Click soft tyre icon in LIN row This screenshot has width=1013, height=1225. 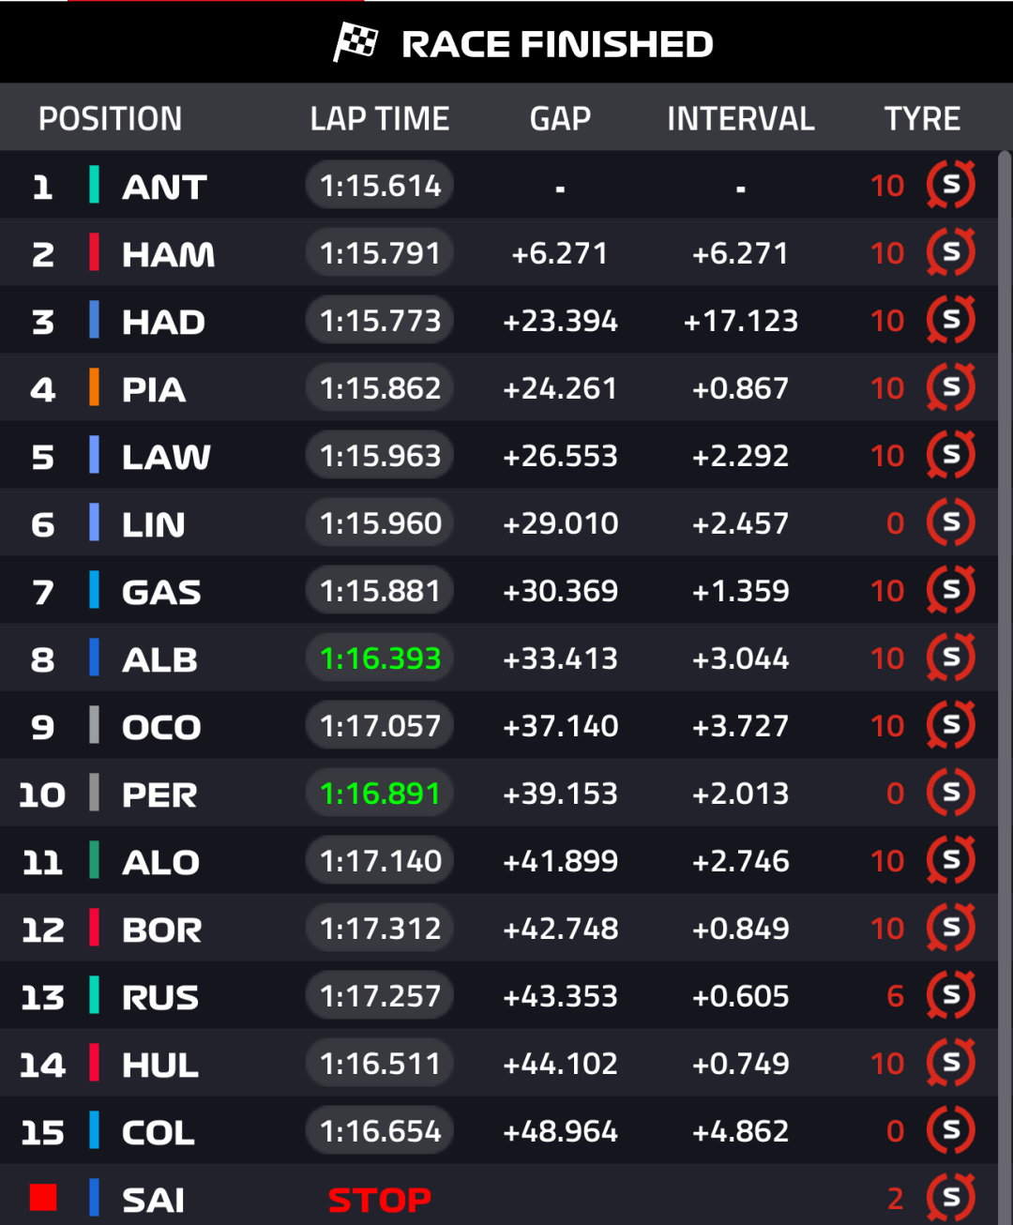[951, 522]
